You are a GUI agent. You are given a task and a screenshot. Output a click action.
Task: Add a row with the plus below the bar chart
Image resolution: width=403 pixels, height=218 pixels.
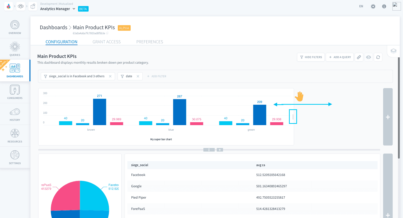220,150
